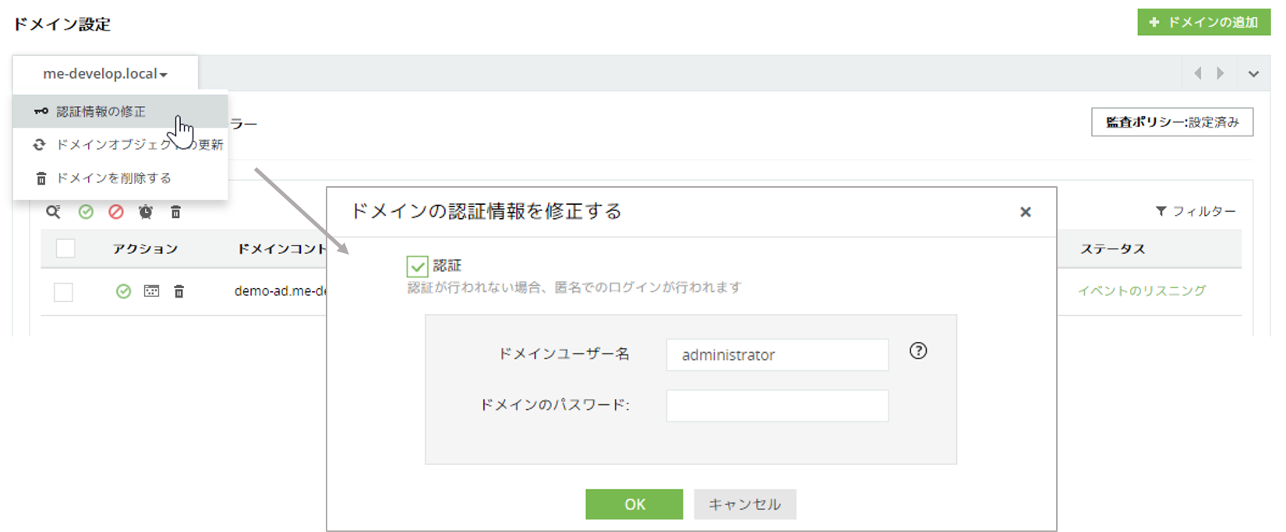Click the toolbar trash delete icon
The height and width of the screenshot is (532, 1286).
[x=176, y=212]
